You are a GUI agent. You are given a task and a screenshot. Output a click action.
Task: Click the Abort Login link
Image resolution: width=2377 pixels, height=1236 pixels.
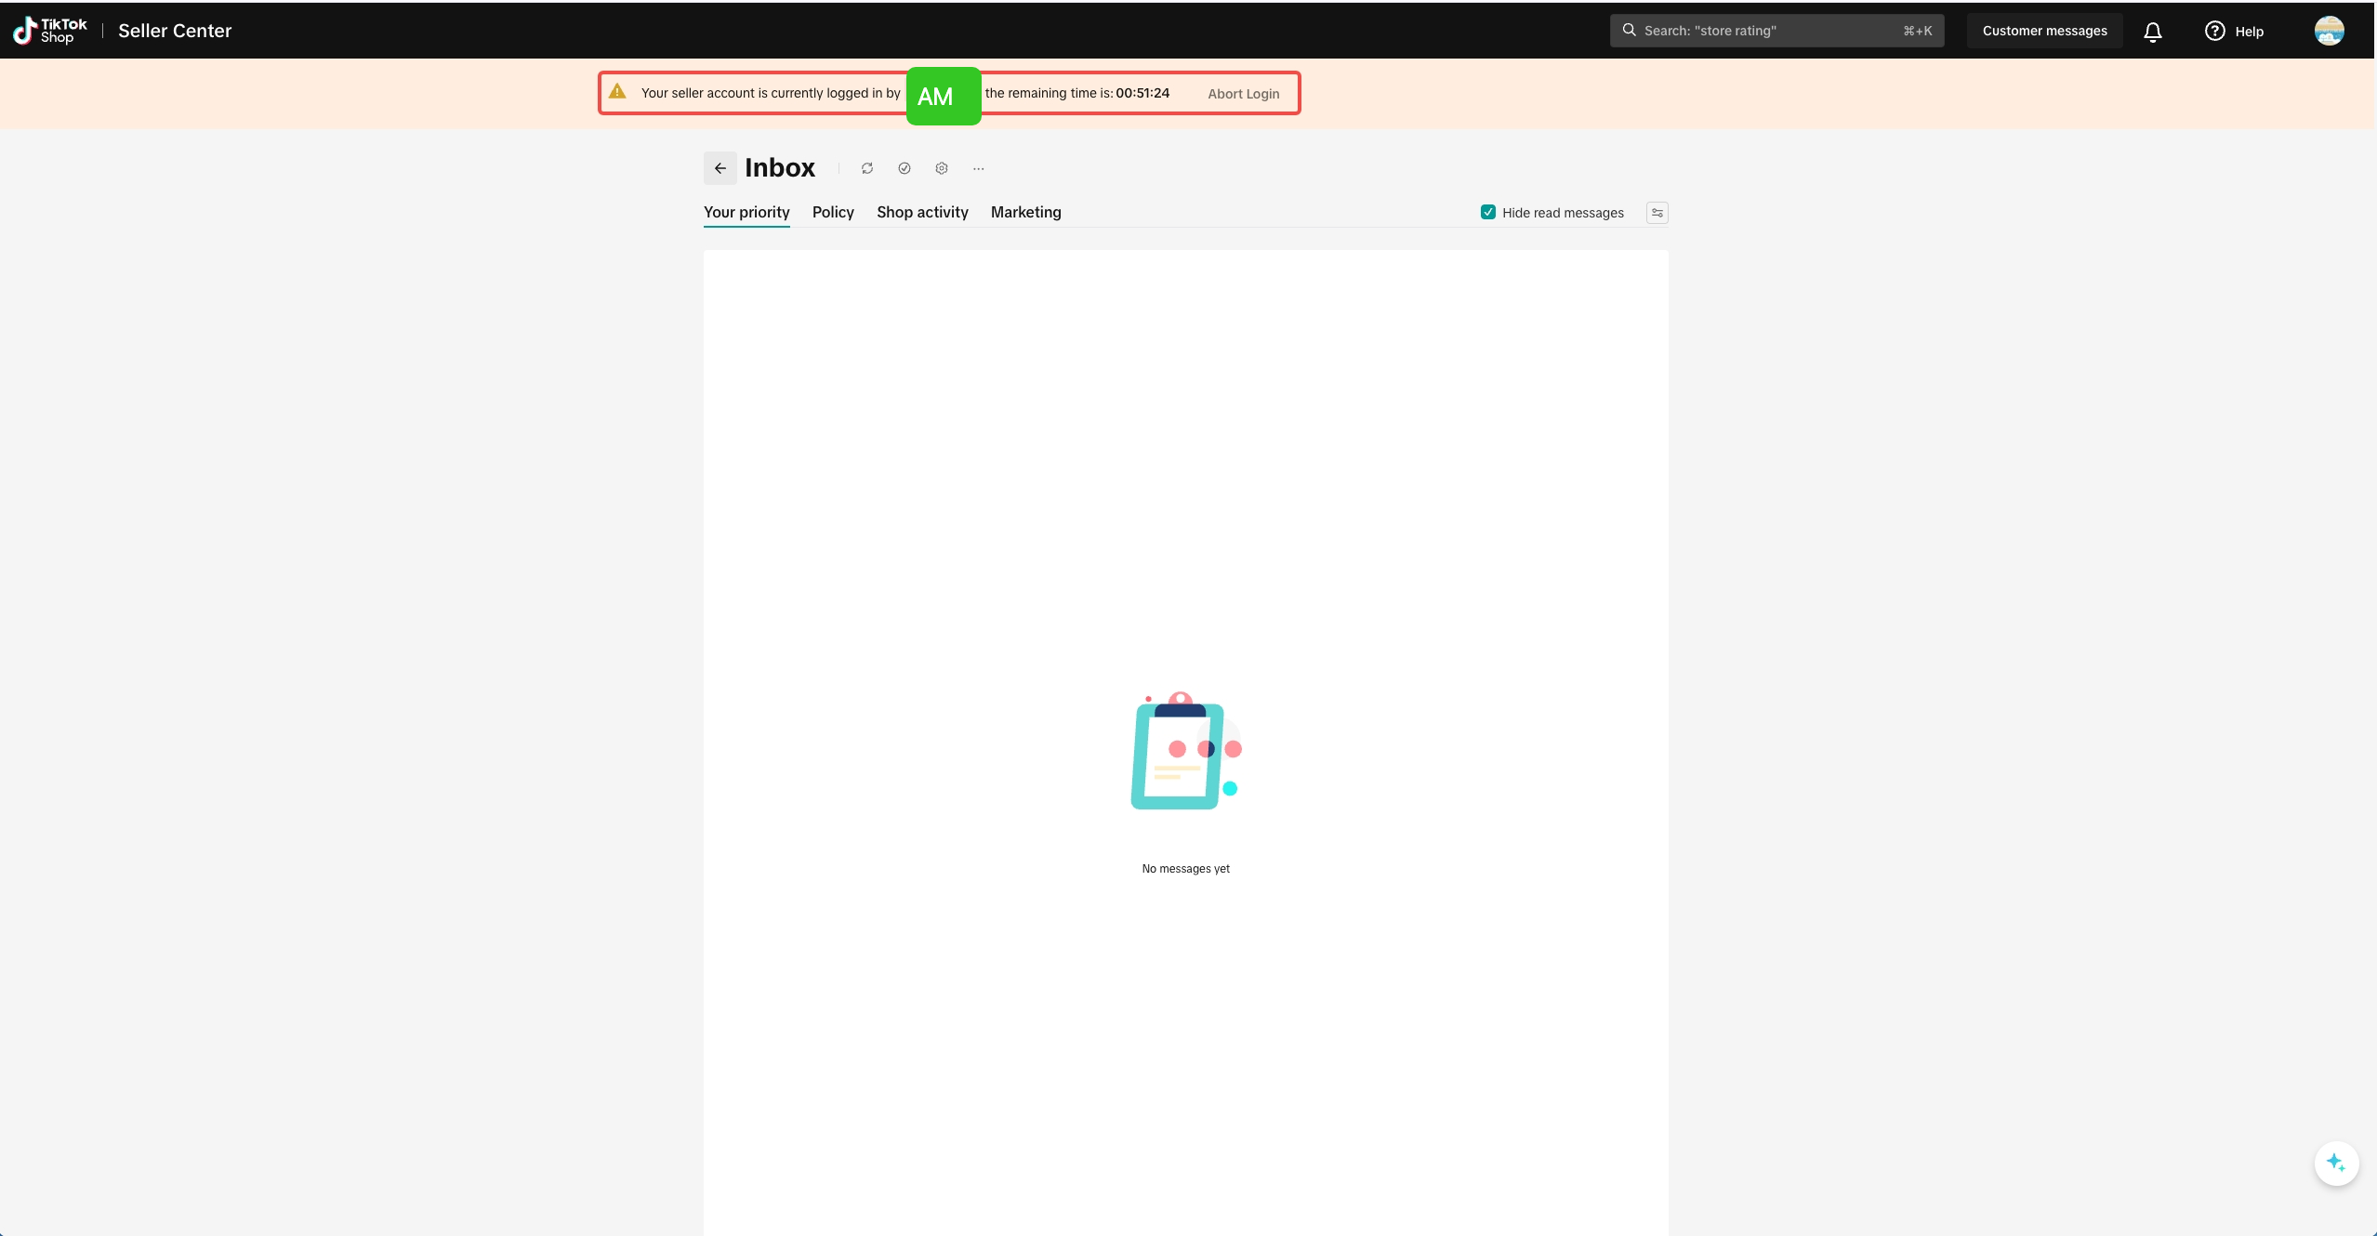1243,94
